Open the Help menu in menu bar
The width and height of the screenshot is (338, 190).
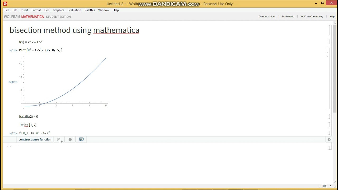point(116,10)
